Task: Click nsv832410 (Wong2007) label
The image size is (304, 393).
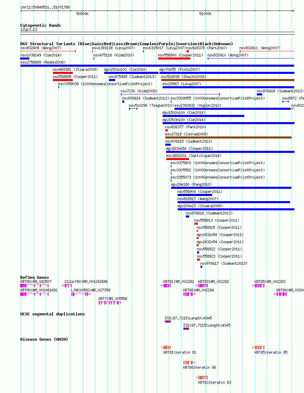Action: pos(228,55)
